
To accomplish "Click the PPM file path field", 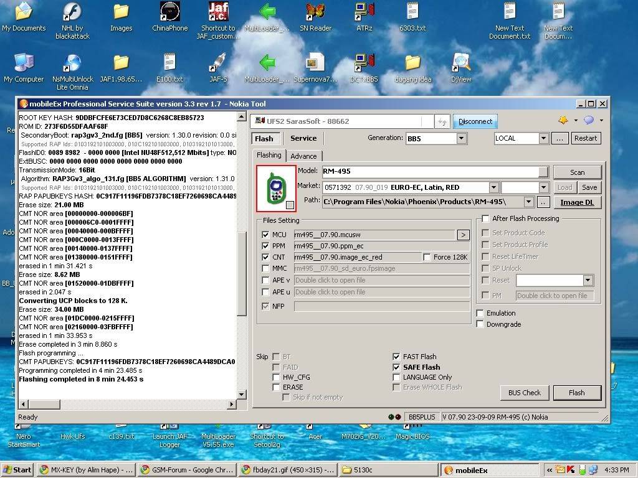I will click(x=382, y=246).
